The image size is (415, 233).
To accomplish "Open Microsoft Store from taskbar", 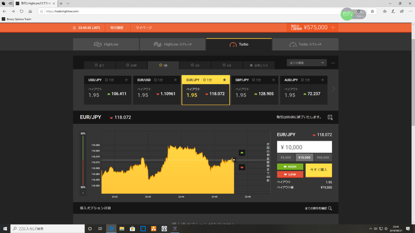I will click(132, 229).
